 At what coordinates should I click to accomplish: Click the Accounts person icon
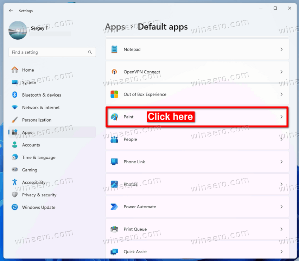[15, 145]
